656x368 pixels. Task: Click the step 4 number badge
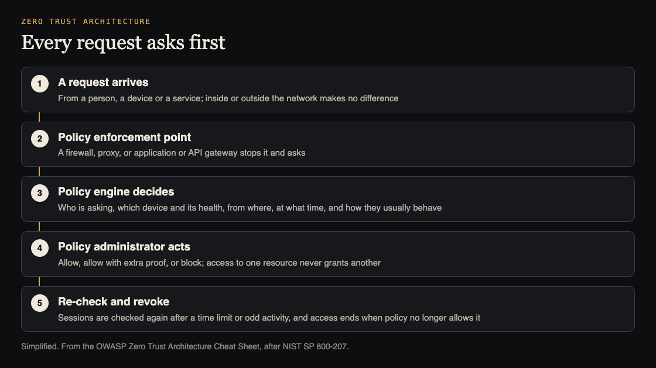click(x=40, y=248)
